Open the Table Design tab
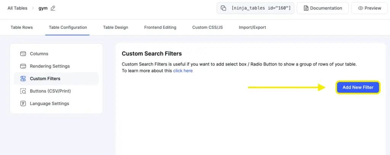Screen dimensions: 390x155 pos(116,27)
